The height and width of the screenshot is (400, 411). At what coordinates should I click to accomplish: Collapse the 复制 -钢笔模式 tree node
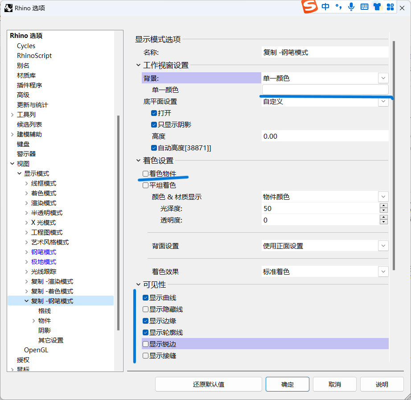(26, 301)
